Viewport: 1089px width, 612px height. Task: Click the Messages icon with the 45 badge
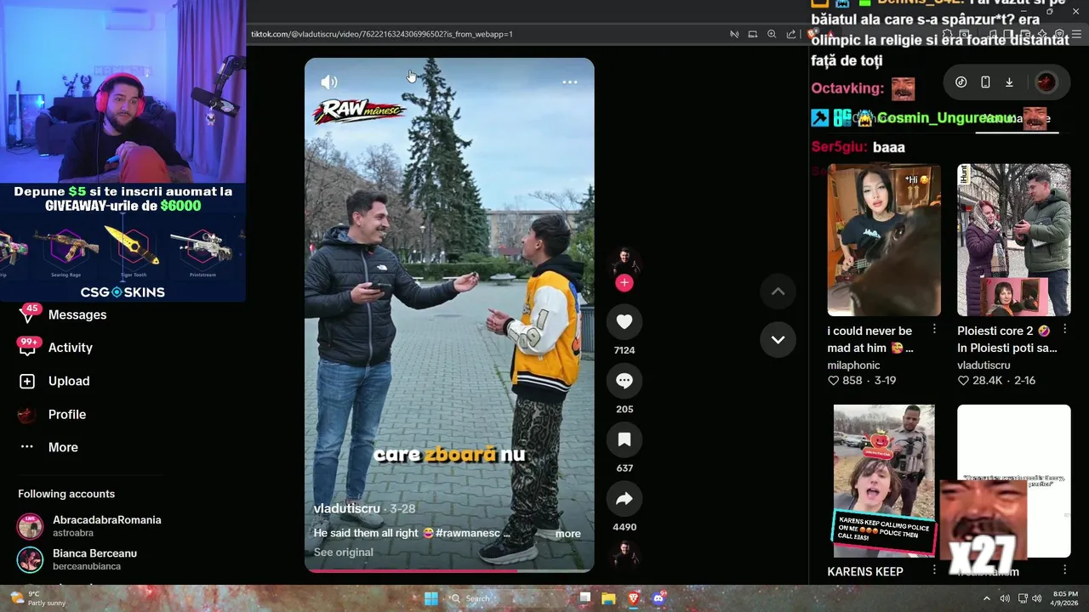coord(27,314)
